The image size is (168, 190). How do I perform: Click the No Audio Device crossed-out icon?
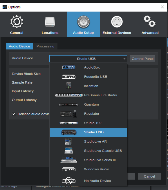click(x=69, y=181)
